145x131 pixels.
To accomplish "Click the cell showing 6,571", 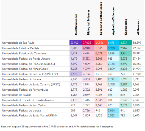I will 101,53.
